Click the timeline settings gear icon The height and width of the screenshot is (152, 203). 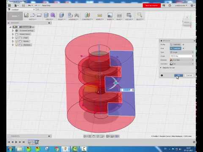pyautogui.click(x=194, y=142)
